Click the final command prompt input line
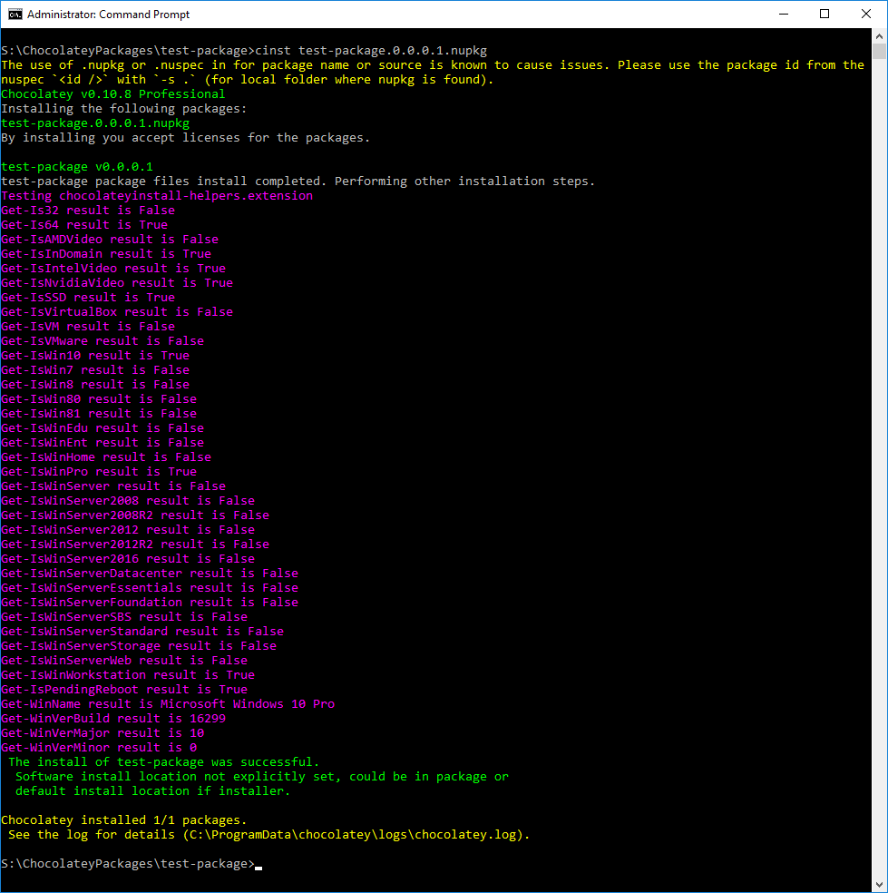Viewport: 888px width, 893px height. coord(132,864)
